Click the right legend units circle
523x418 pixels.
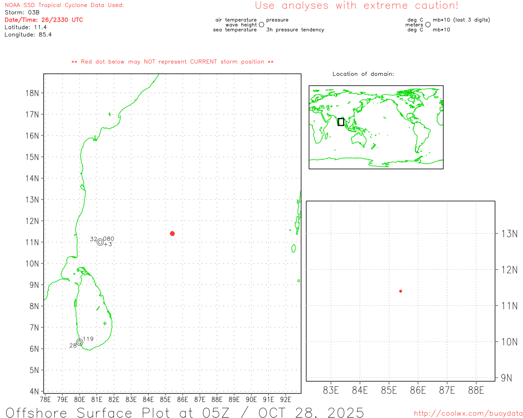(x=428, y=25)
